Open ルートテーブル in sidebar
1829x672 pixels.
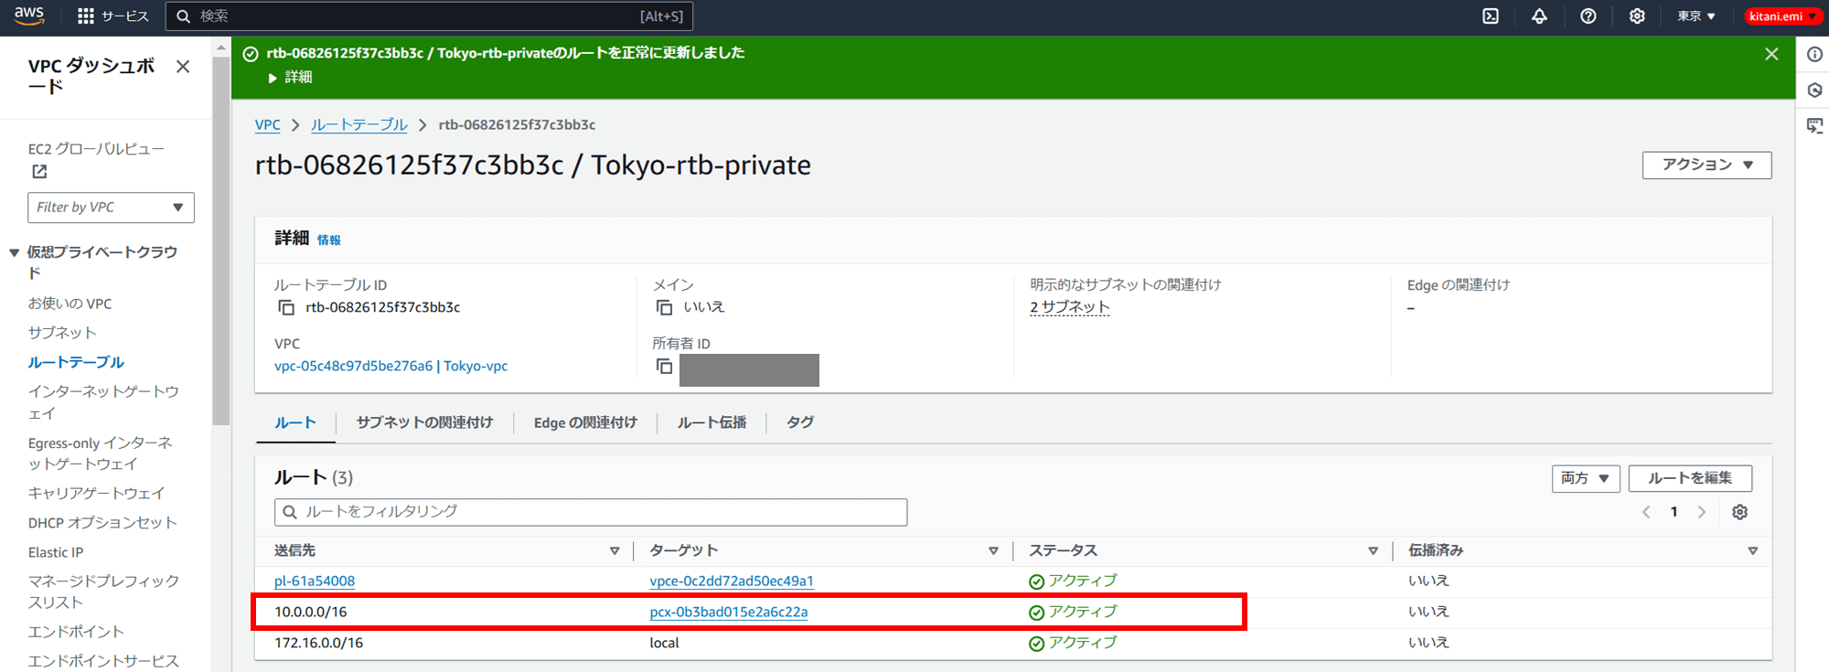76,363
